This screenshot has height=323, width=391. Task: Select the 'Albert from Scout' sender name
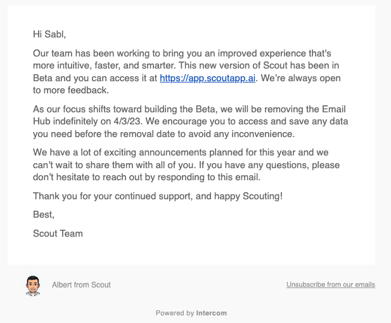click(81, 285)
